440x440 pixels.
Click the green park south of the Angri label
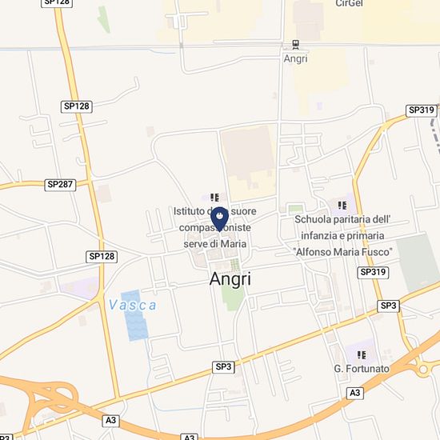(232, 298)
